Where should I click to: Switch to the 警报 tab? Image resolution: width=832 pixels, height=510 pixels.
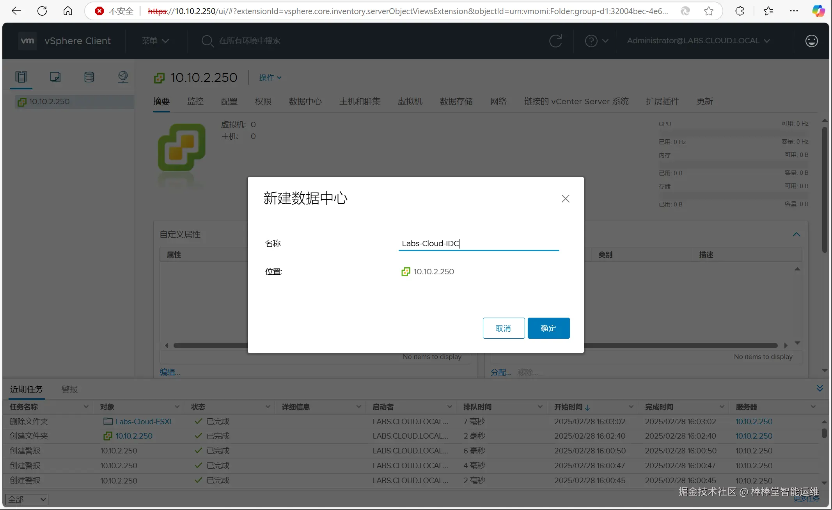(70, 389)
